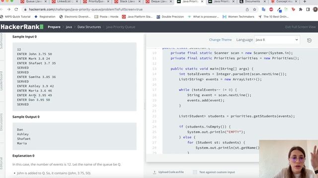318x178 pixels.
Task: Close the LinkedList tab
Action: click(77, 1)
